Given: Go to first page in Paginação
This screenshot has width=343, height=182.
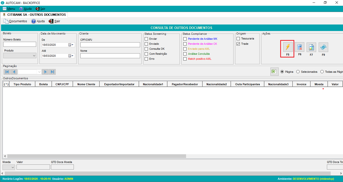Looking at the screenshot, I should tap(7, 72).
